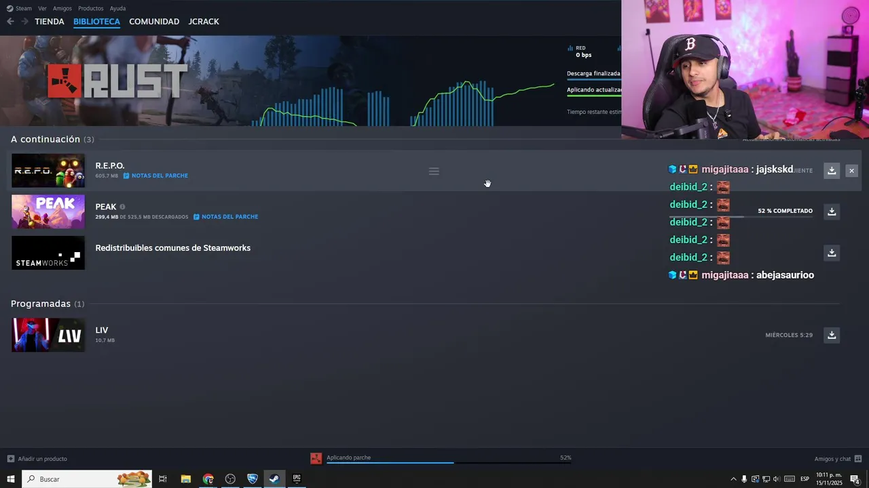
Task: Open the taskbar clock and date
Action: pyautogui.click(x=829, y=479)
